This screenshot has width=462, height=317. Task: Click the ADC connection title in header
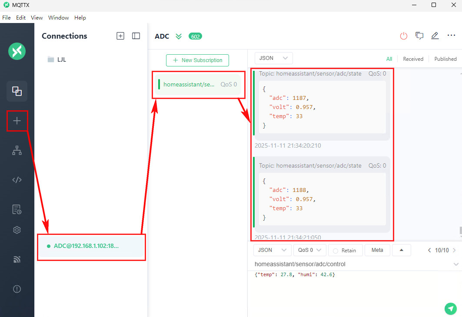pos(162,36)
